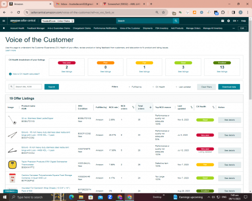The height and width of the screenshot is (201, 252).
Task: Close the Amazon browser tab
Action: 50,4
